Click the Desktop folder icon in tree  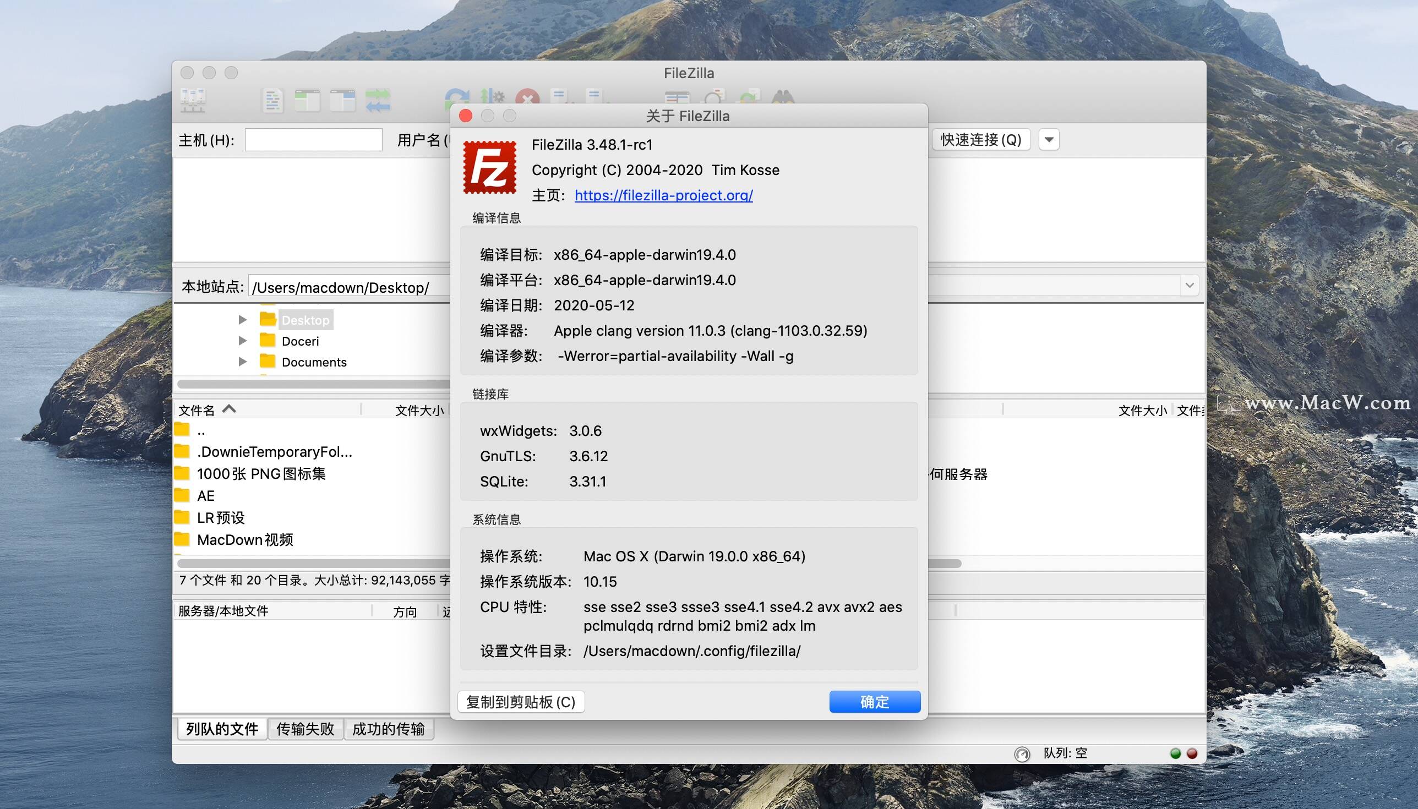pyautogui.click(x=268, y=319)
